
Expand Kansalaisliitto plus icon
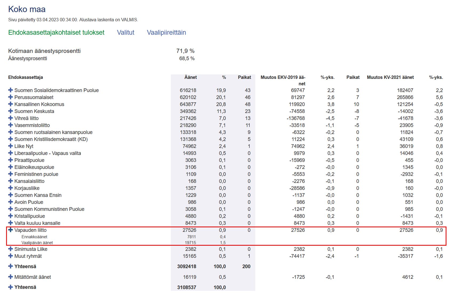pyautogui.click(x=10, y=181)
